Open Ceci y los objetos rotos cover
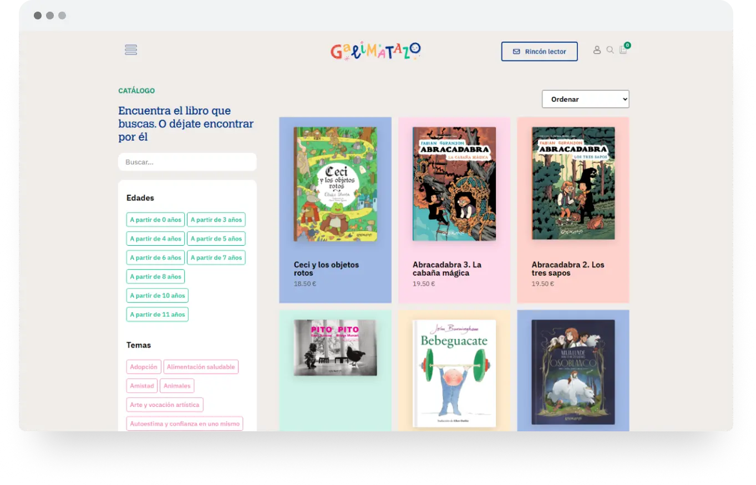The width and height of the screenshot is (756, 485). (335, 184)
